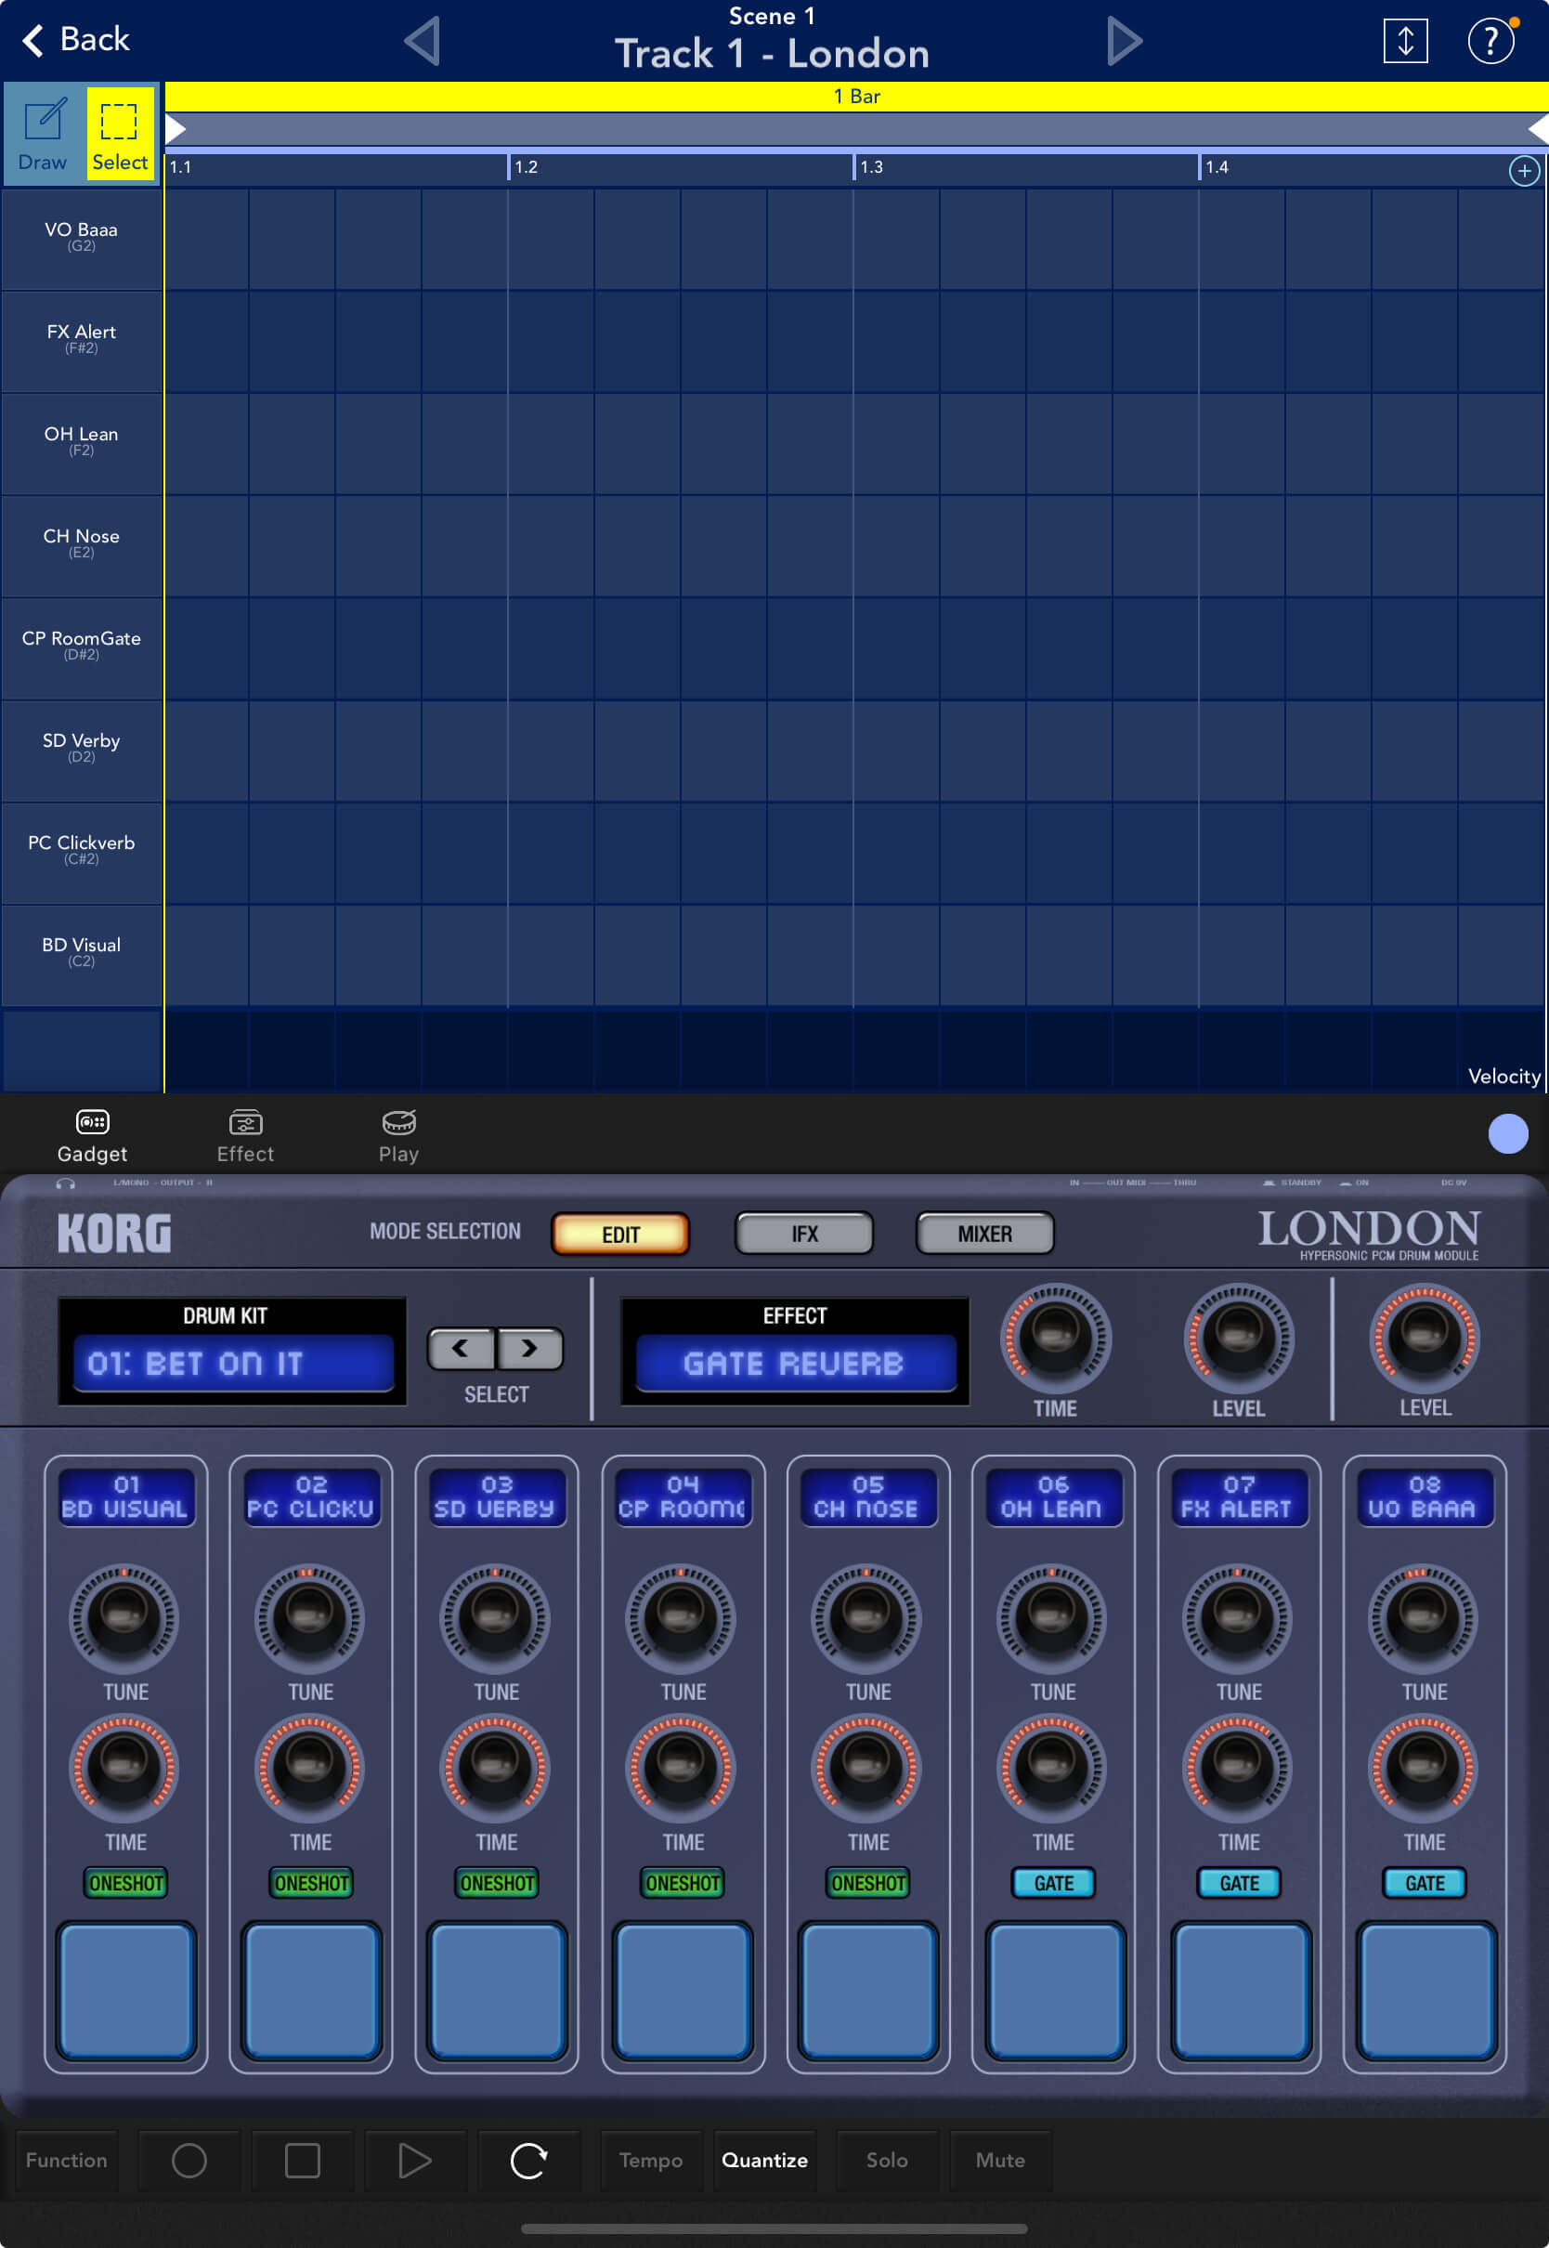
Task: Open the Gadget tab
Action: click(x=92, y=1136)
